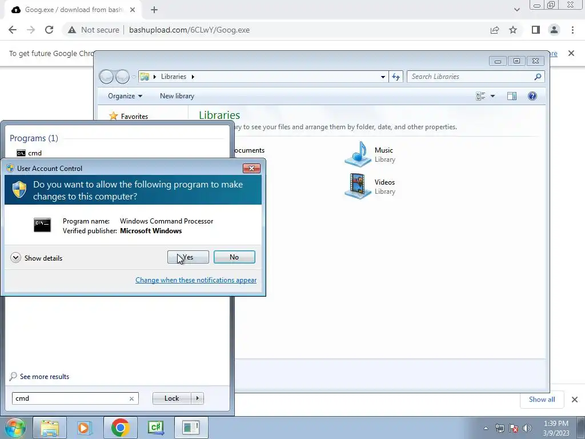Switch to Google Chrome on taskbar

120,428
